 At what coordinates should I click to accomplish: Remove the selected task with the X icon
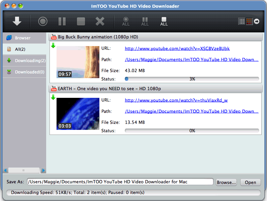click(100, 21)
